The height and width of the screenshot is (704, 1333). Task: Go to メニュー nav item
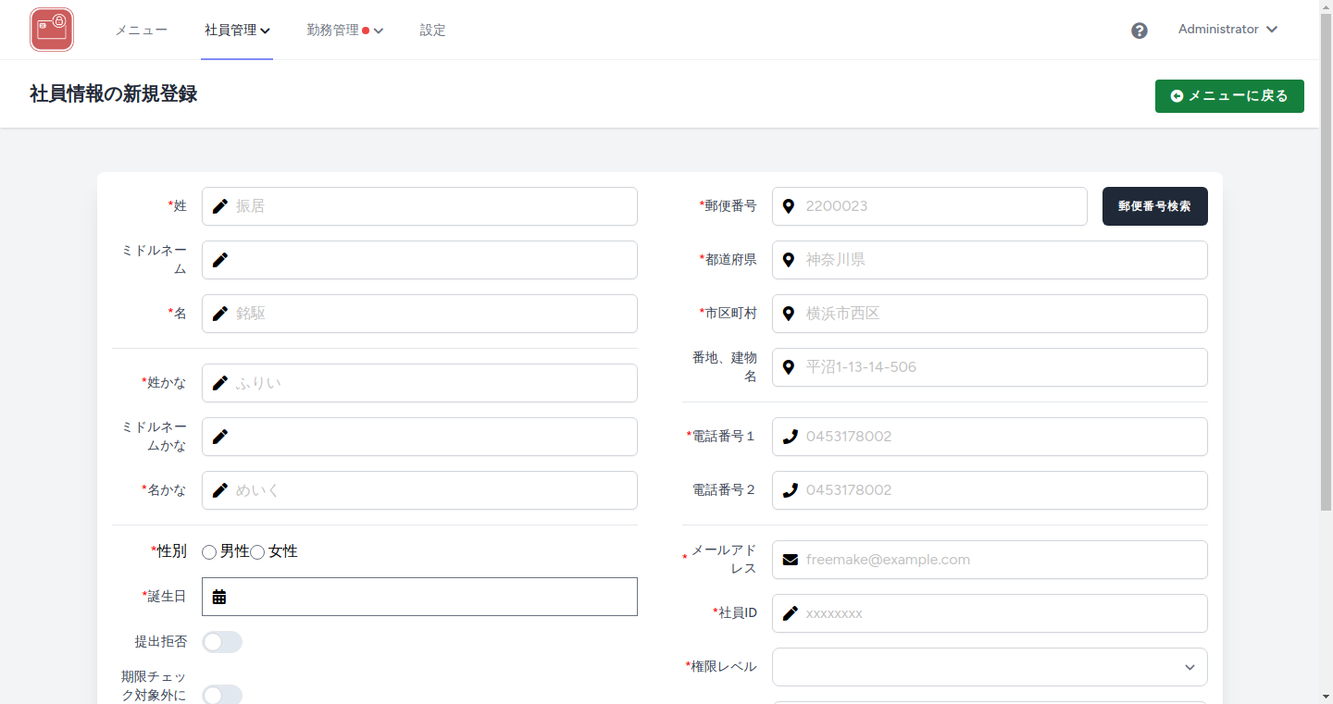point(141,31)
